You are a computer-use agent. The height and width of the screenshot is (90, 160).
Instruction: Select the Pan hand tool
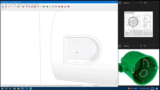click(x=50, y=7)
